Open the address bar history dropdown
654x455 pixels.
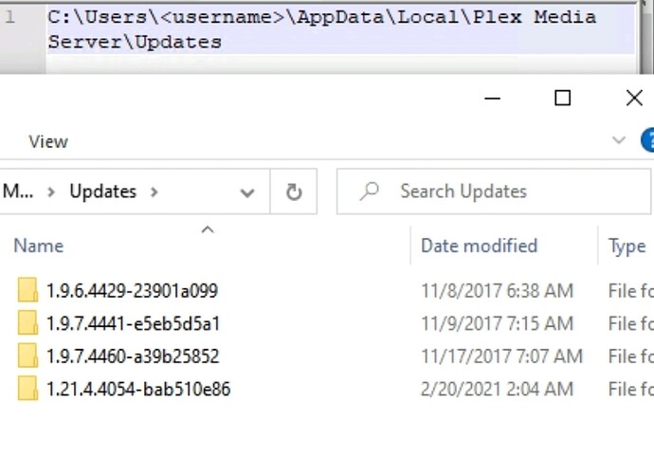coord(247,192)
